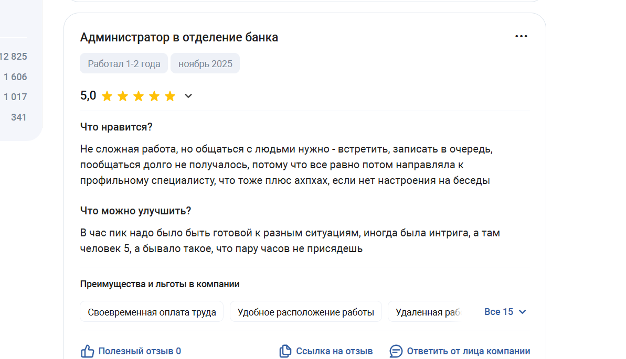Open the three-dot review options menu
Viewport: 626px width, 359px height.
tap(521, 36)
